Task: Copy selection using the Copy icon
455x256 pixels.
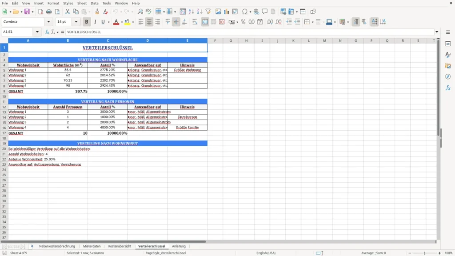Action: point(76,12)
